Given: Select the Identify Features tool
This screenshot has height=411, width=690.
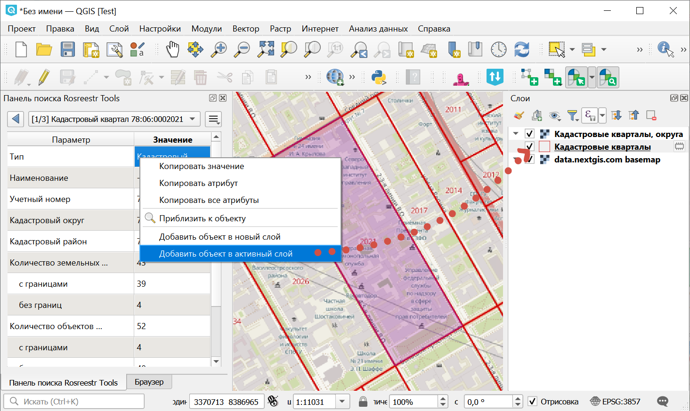Looking at the screenshot, I should [x=666, y=49].
